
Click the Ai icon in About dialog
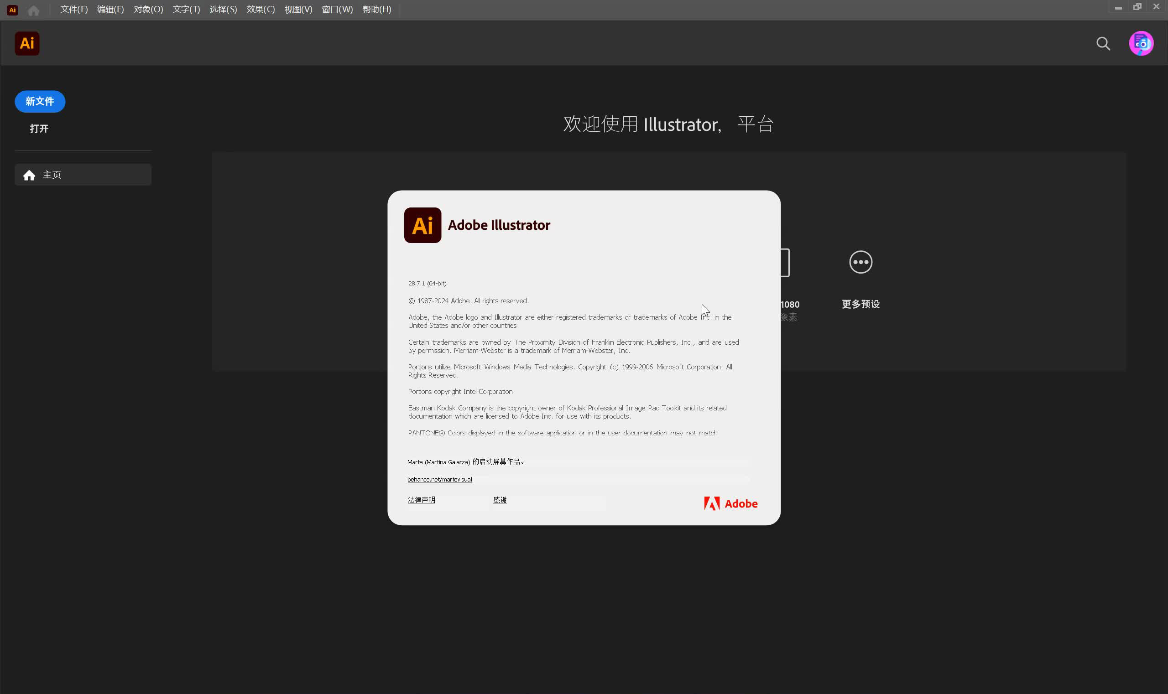pyautogui.click(x=422, y=225)
